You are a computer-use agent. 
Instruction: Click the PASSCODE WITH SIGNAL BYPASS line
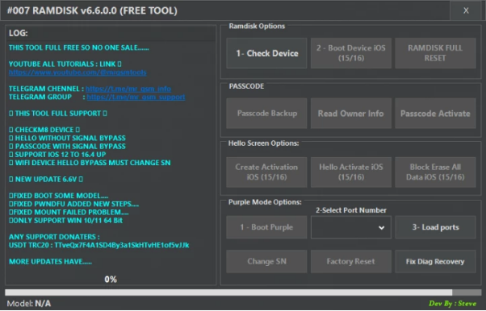(x=67, y=147)
